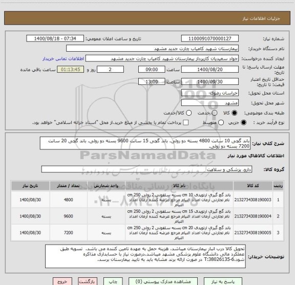Click response deadline date 1400/08/20 field
This screenshot has width=295, height=285.
coord(210,70)
